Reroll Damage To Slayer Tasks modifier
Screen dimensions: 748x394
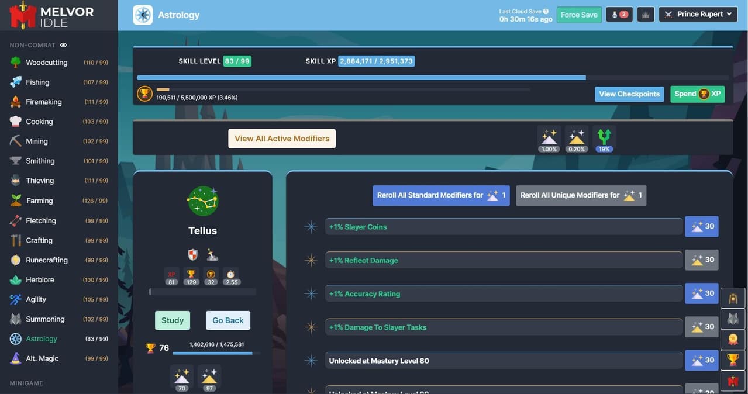coord(702,327)
